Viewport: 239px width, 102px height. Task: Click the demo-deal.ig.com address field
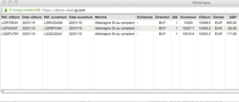point(120,10)
